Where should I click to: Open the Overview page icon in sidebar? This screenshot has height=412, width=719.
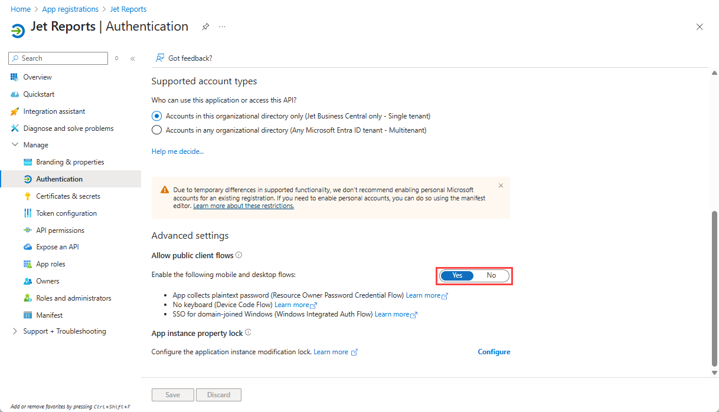pos(15,77)
